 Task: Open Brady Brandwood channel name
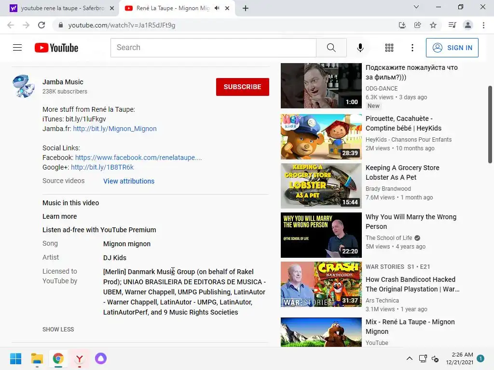pyautogui.click(x=388, y=189)
